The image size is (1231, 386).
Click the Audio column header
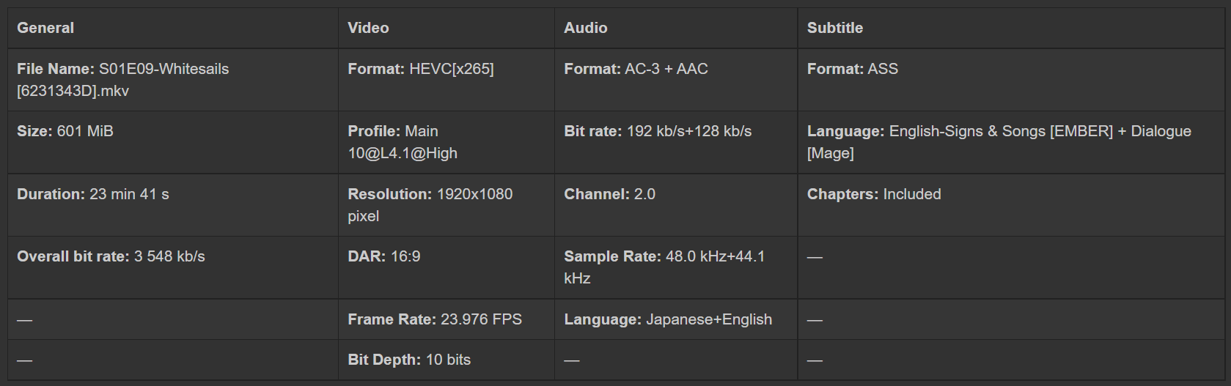(585, 28)
